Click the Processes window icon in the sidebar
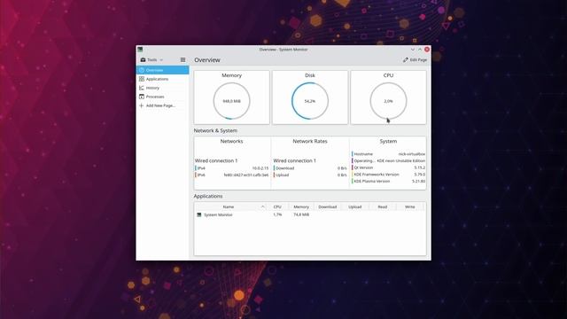Image resolution: width=567 pixels, height=319 pixels. pyautogui.click(x=142, y=97)
